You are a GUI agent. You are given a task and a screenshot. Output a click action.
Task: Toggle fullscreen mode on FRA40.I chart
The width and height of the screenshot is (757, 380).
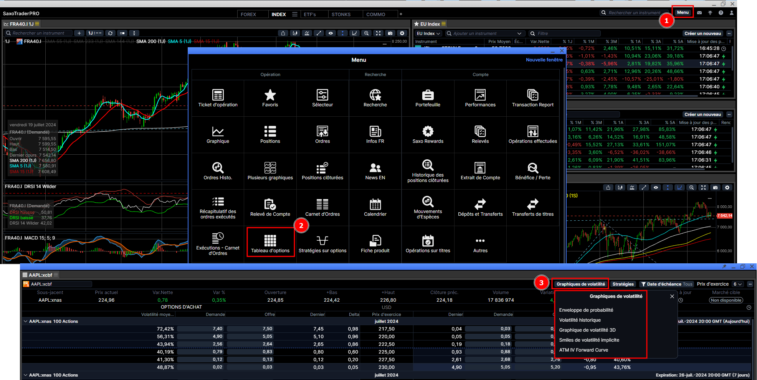(x=378, y=33)
